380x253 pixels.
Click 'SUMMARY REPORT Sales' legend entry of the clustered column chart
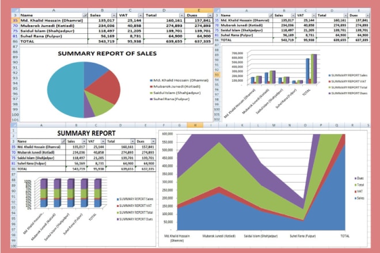(x=348, y=75)
